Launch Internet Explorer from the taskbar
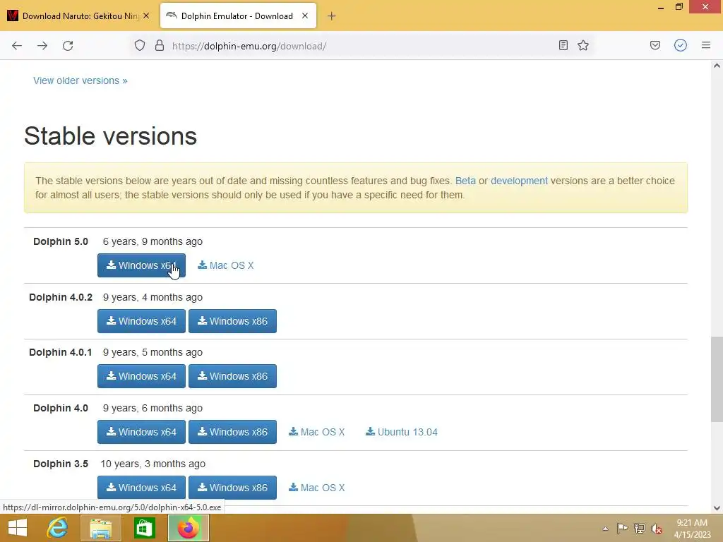The width and height of the screenshot is (723, 542). click(57, 528)
